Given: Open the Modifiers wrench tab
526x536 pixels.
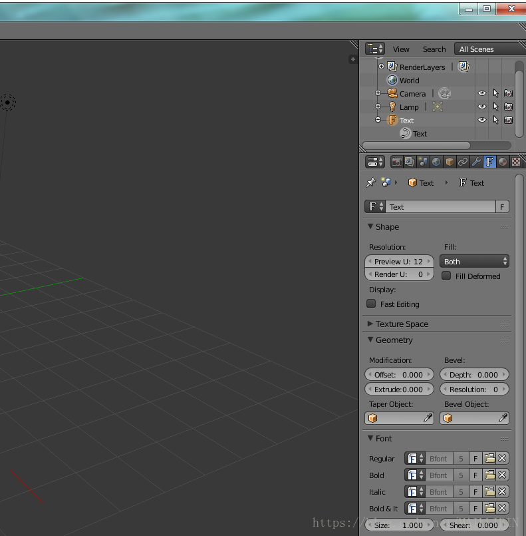Looking at the screenshot, I should coord(476,162).
